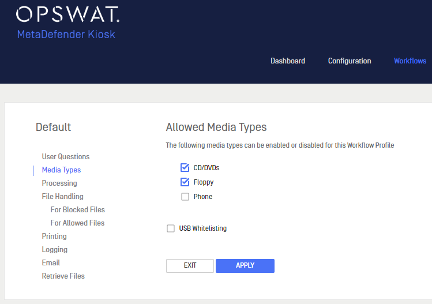Image resolution: width=432 pixels, height=304 pixels.
Task: Open User Questions settings
Action: pyautogui.click(x=66, y=156)
